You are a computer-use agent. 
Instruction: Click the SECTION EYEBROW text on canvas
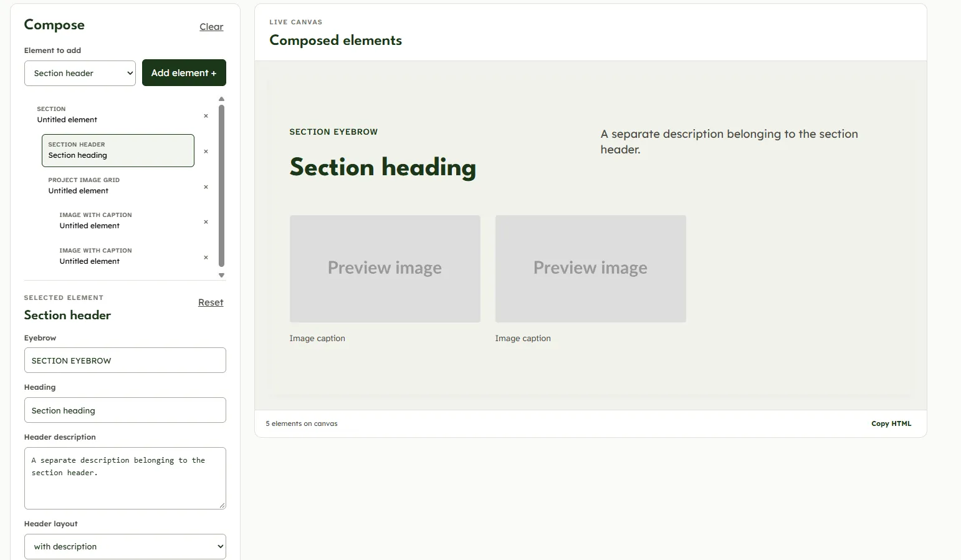coord(333,132)
